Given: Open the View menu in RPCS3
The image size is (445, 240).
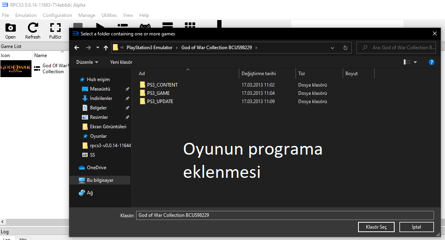Looking at the screenshot, I should pos(128,15).
